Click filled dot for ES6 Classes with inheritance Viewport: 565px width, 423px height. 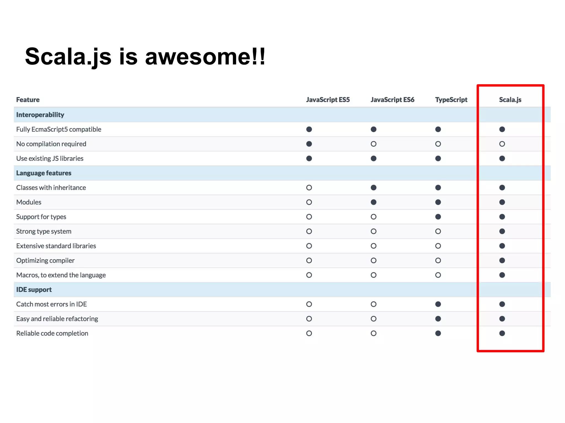pyautogui.click(x=374, y=188)
